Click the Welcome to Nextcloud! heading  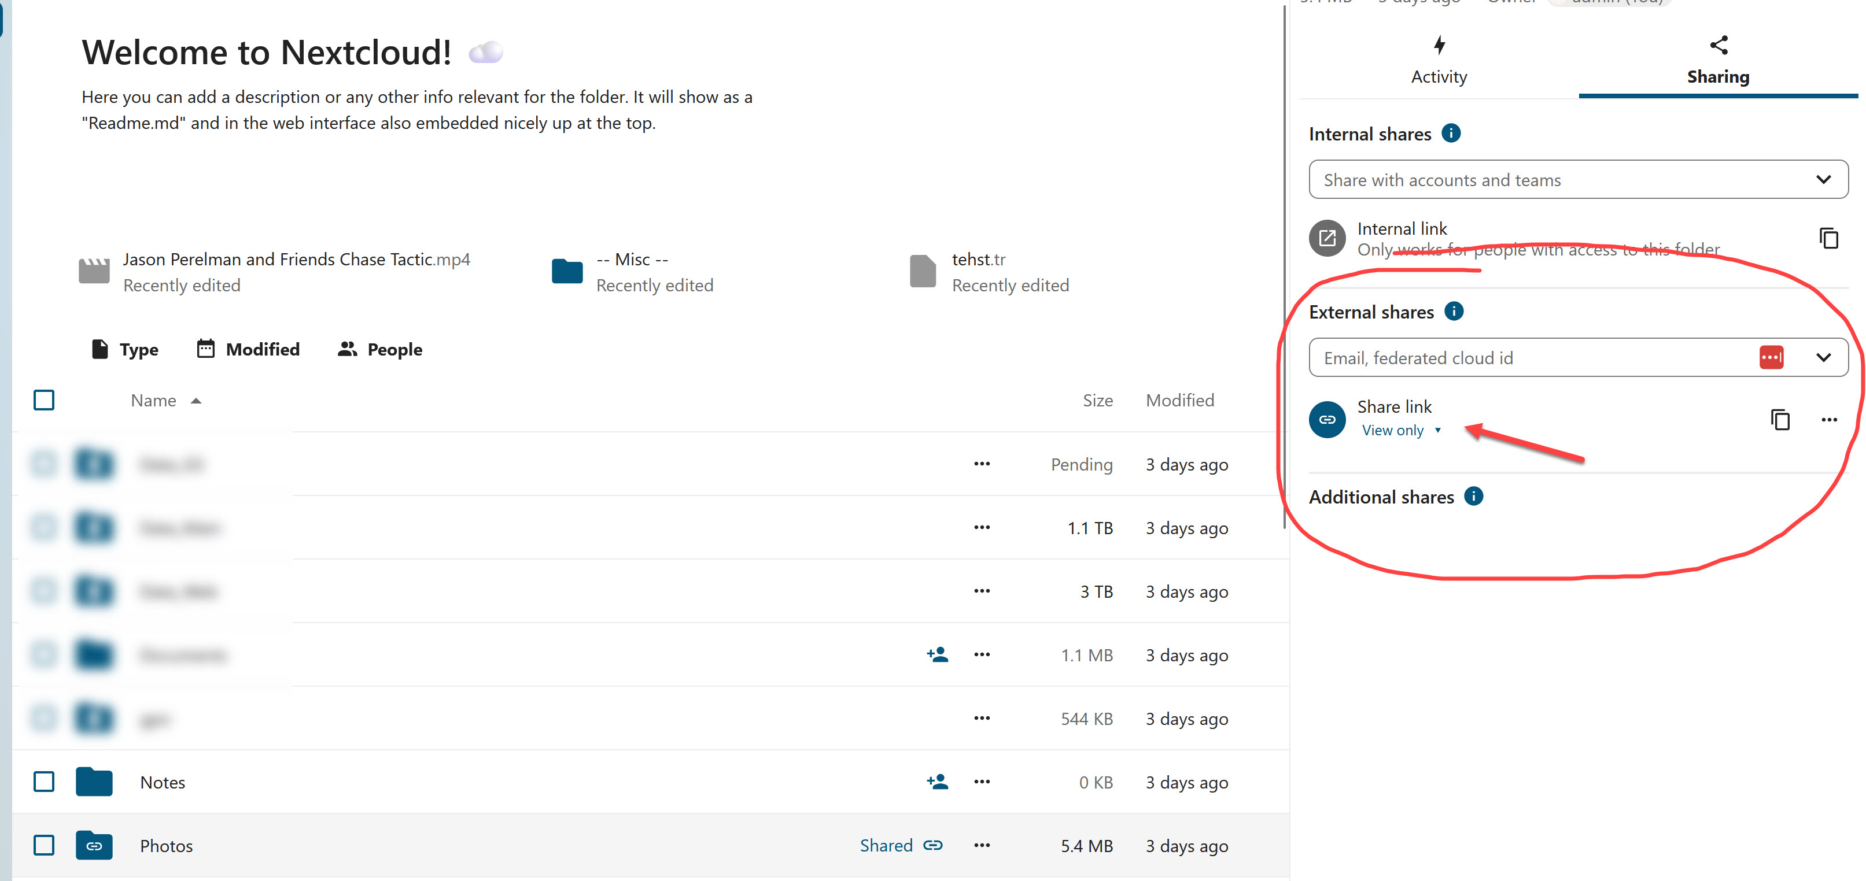pyautogui.click(x=266, y=53)
